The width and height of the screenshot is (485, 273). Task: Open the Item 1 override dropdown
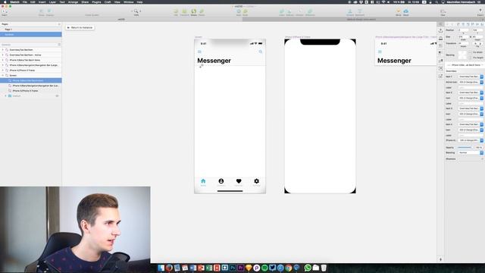[x=471, y=77]
